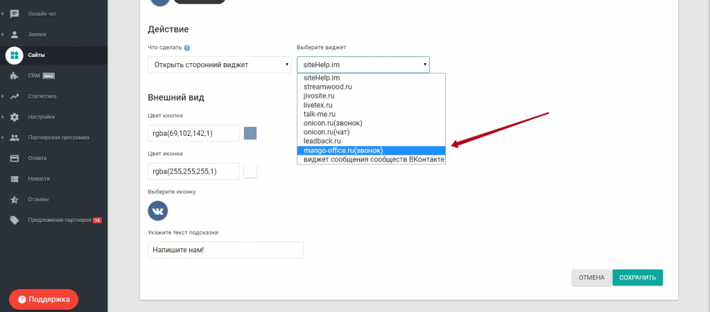Screen dimensions: 710x312
Task: Click the Предложения партнеров tag icon
Action: pos(15,220)
